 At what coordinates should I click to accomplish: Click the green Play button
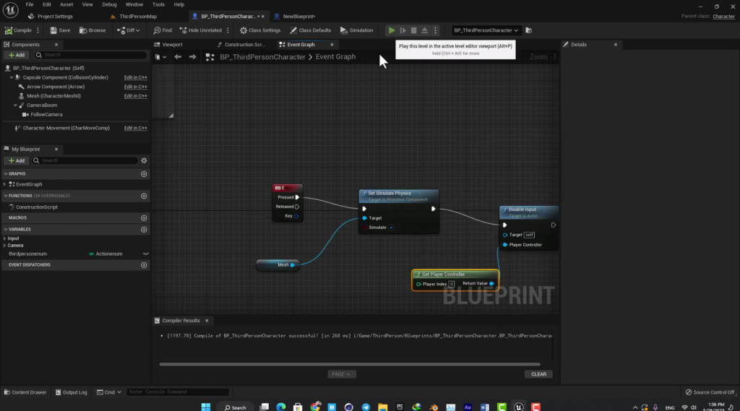click(392, 30)
